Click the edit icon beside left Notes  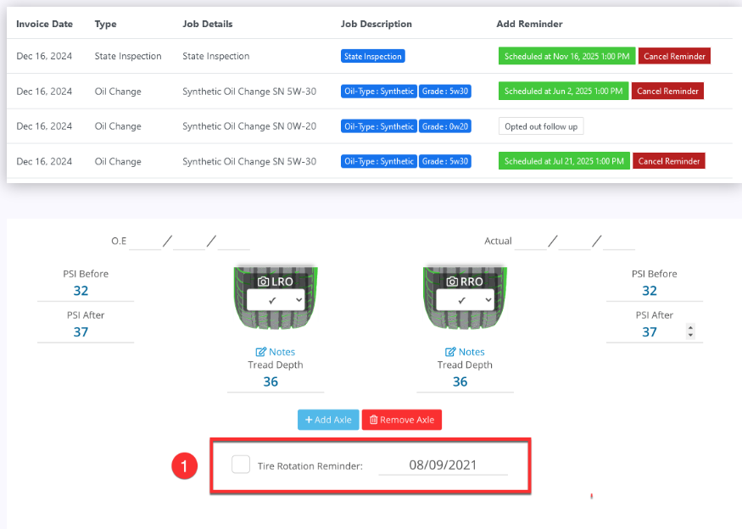[261, 352]
